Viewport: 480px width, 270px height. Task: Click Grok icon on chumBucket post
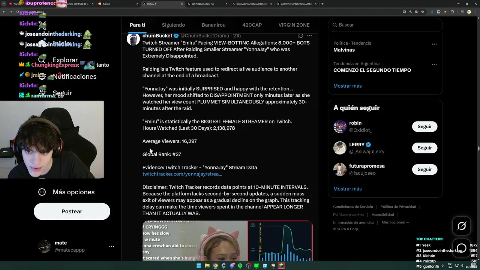coord(301,36)
